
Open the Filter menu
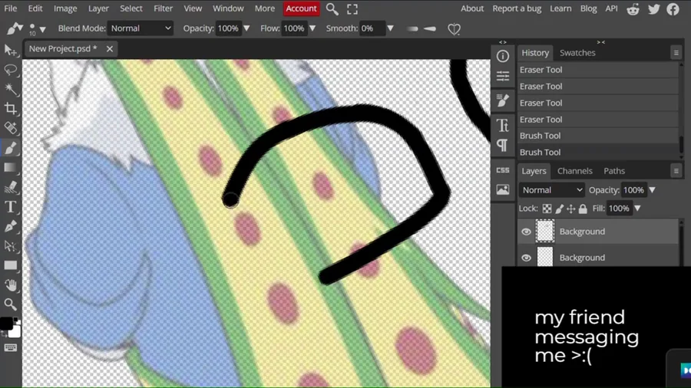click(x=163, y=8)
